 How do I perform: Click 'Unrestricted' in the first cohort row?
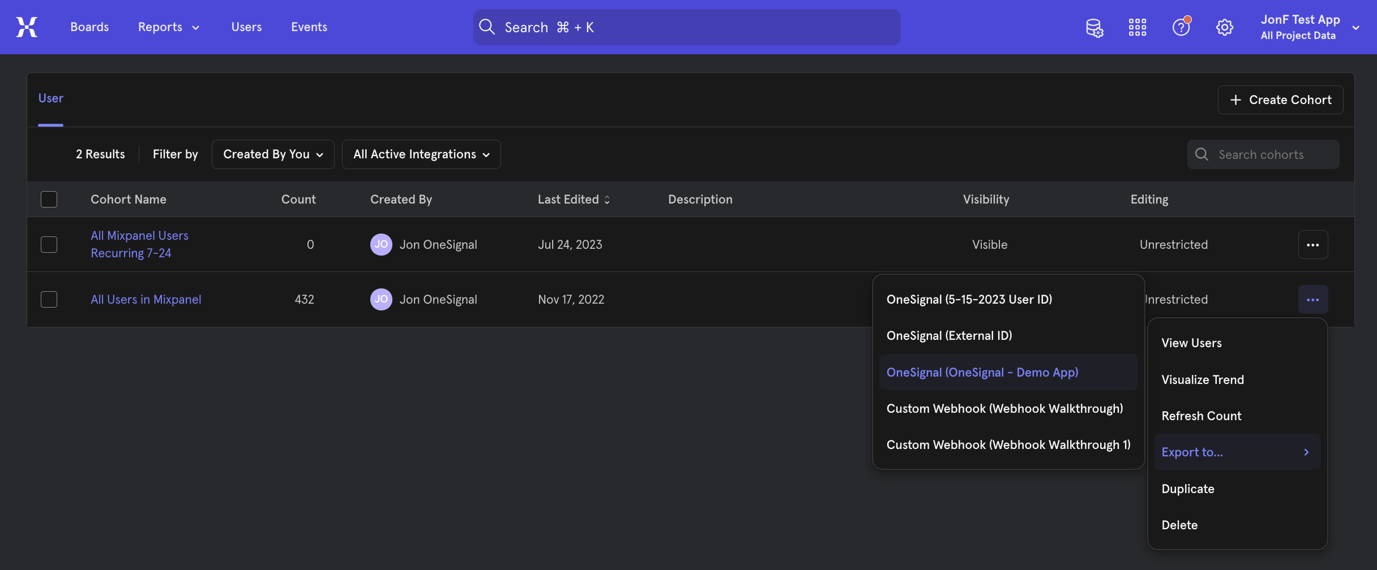(1173, 244)
